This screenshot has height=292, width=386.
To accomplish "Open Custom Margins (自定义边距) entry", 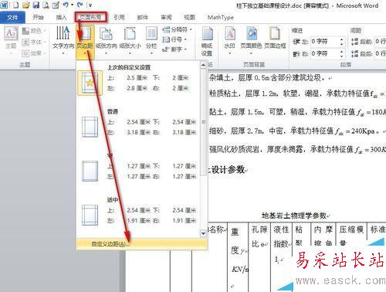I will 141,244.
